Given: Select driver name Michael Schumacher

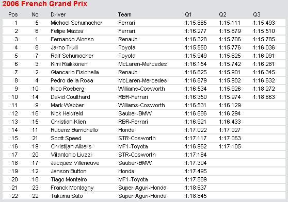Looking at the screenshot, I should tap(76, 23).
